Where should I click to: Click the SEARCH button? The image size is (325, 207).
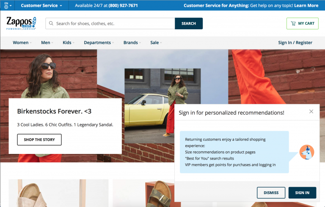(x=189, y=23)
